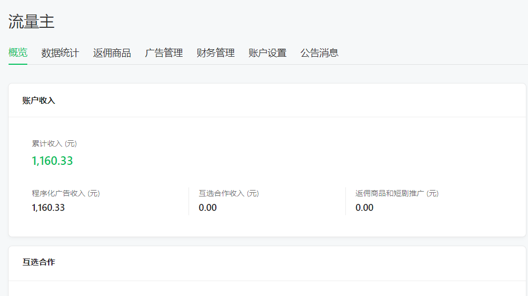Click the 互选合作收入 (元) label
The width and height of the screenshot is (528, 296).
[229, 193]
